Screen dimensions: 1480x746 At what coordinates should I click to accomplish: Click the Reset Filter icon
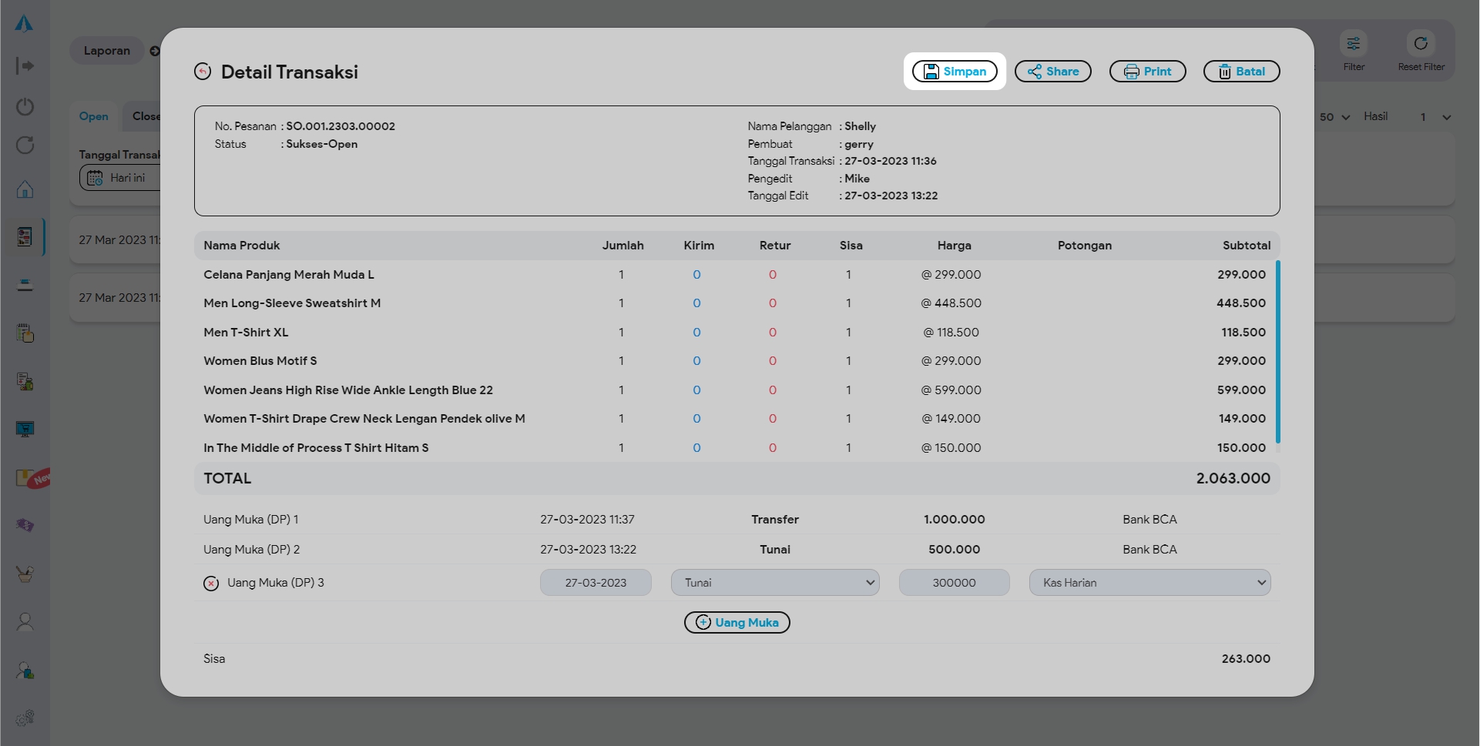(1421, 44)
